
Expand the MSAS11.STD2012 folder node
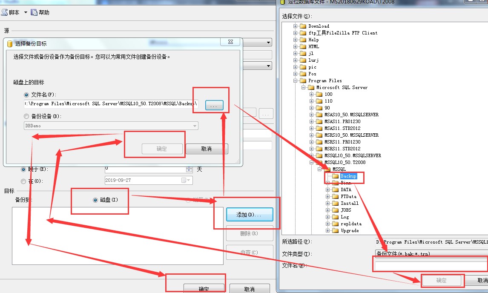point(311,129)
